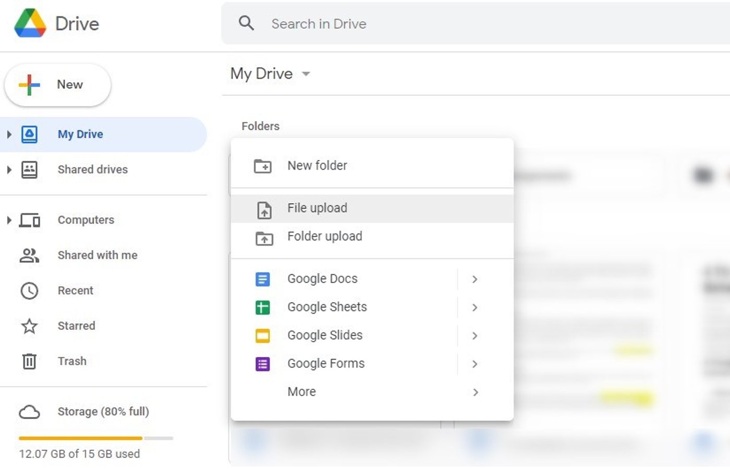Open the Trash bin icon

point(29,361)
